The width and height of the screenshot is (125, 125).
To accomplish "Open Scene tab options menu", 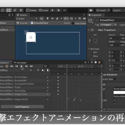I will 84,15.
